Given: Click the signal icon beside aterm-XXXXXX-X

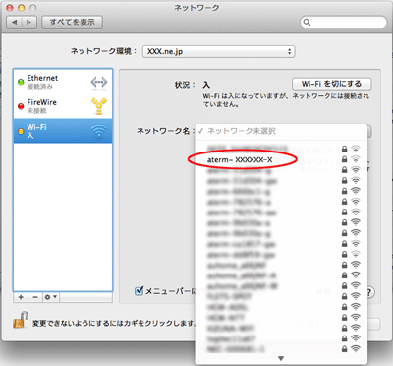Looking at the screenshot, I should coord(356,159).
